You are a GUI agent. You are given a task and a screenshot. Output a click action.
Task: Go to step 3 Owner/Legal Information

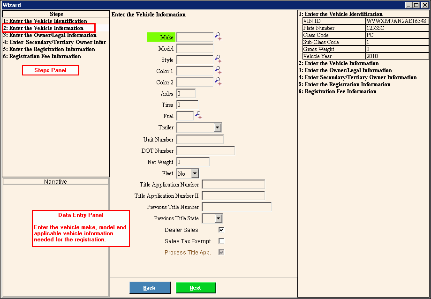(50, 35)
